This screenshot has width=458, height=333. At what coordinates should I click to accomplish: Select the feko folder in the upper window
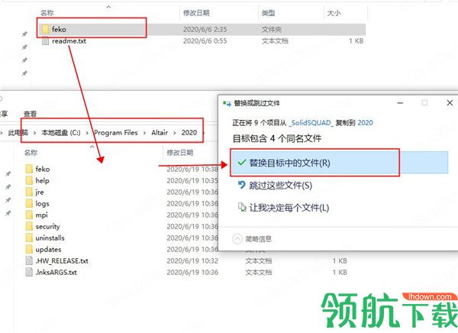point(202,29)
